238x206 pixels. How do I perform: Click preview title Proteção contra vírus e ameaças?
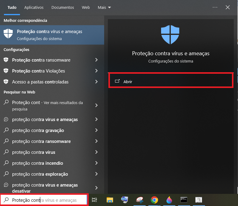coord(170,53)
